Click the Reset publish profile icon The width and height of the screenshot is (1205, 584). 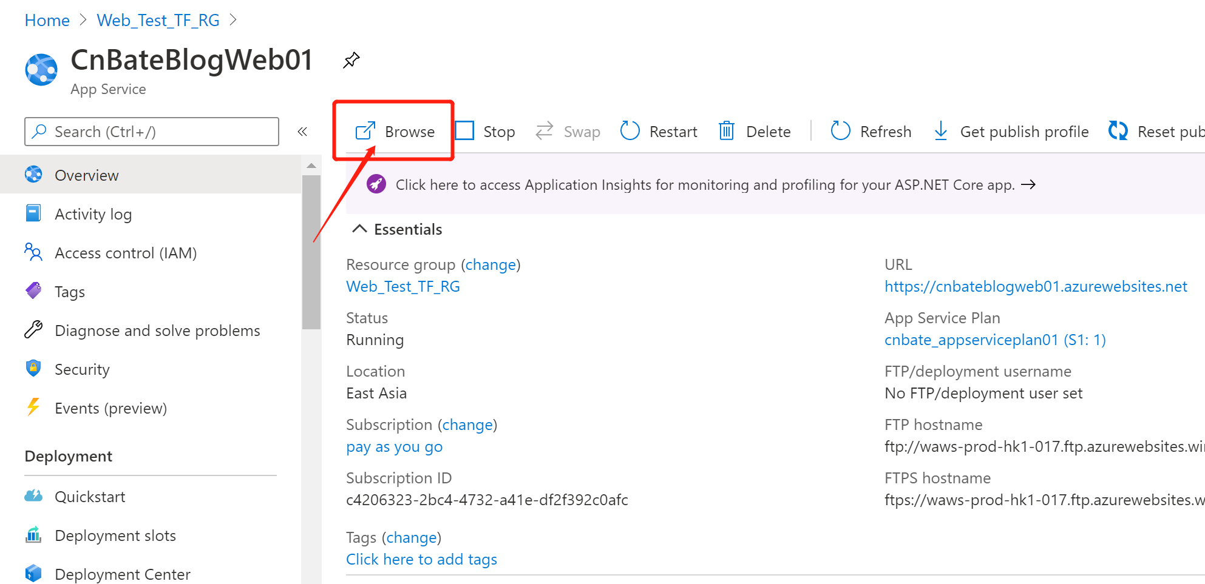coord(1118,131)
